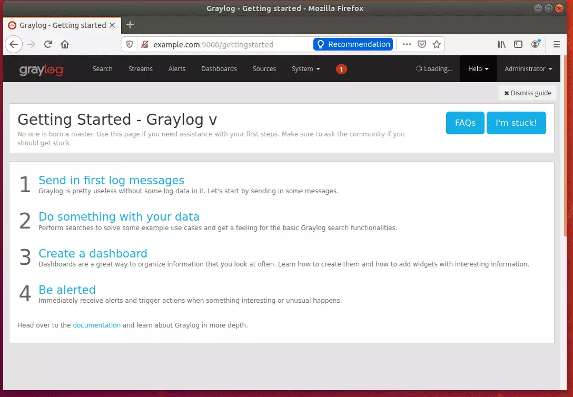This screenshot has height=397, width=573.
Task: Expand the System dropdown menu
Action: click(x=306, y=69)
